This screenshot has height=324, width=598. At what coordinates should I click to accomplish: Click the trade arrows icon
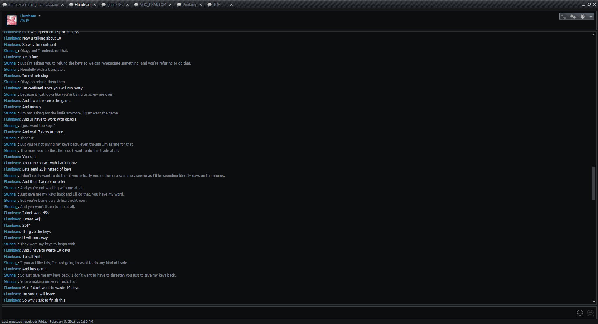pos(573,17)
